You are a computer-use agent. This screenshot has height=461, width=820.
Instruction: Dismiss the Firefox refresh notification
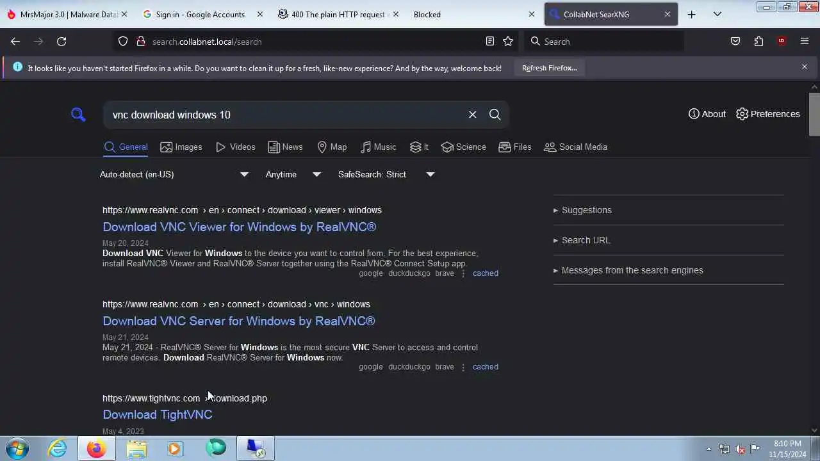tap(805, 67)
